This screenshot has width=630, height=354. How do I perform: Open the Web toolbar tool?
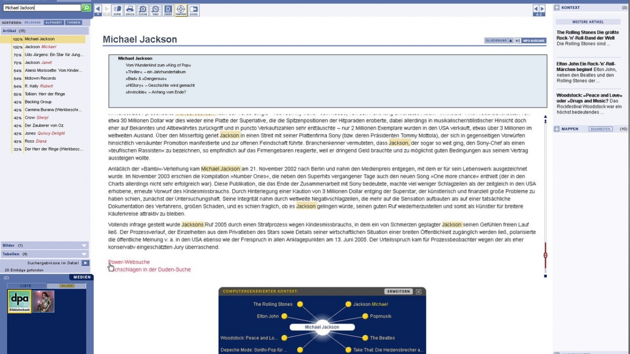[155, 10]
